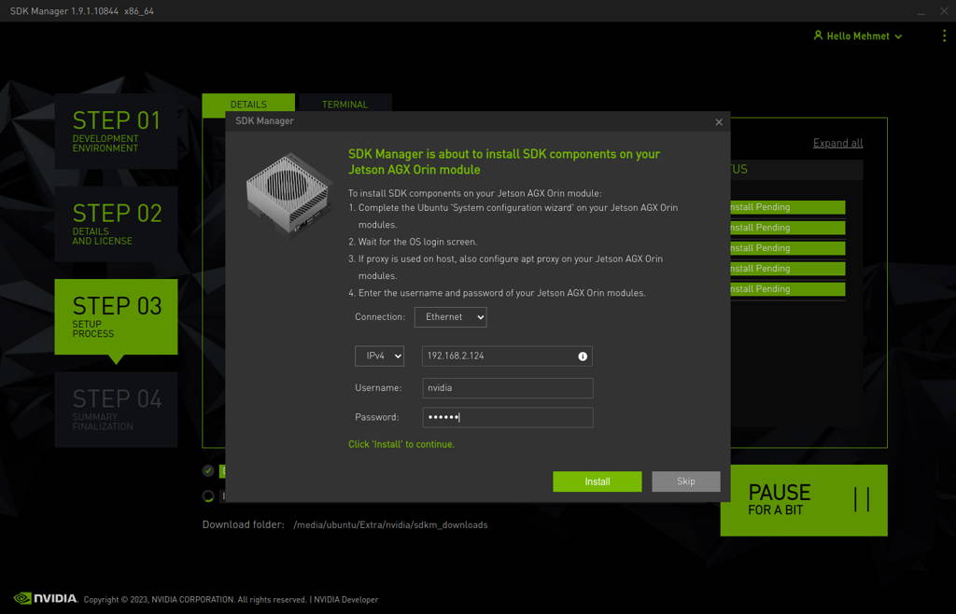This screenshot has height=614, width=956.
Task: Select Step 04 Summary Finalization
Action: 116,410
